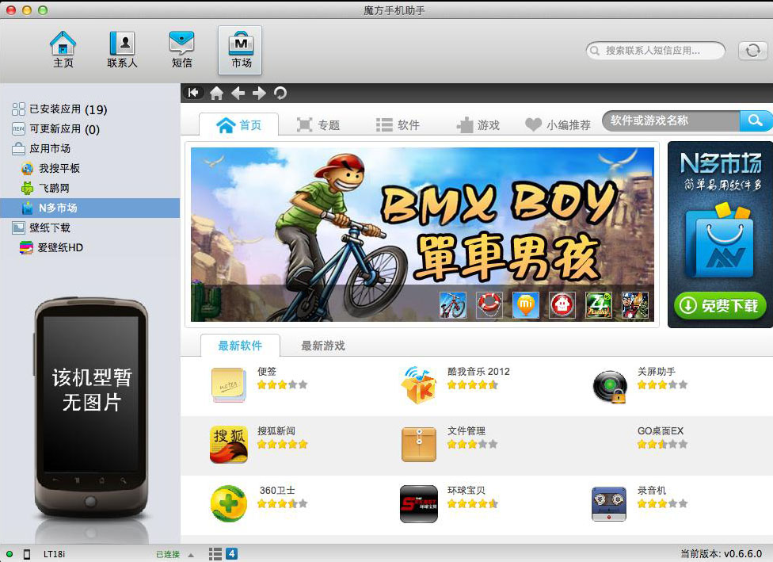Click the browser forward arrow

259,94
